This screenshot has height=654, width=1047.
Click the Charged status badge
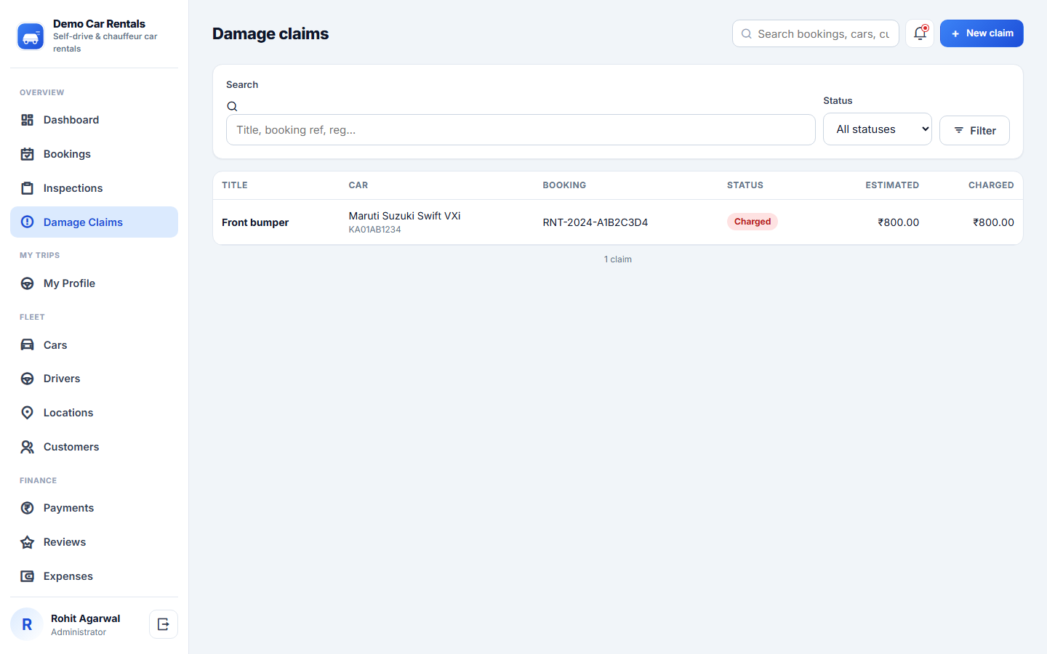click(x=753, y=222)
